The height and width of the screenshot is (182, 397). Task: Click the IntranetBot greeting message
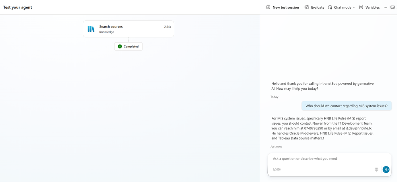pyautogui.click(x=323, y=86)
